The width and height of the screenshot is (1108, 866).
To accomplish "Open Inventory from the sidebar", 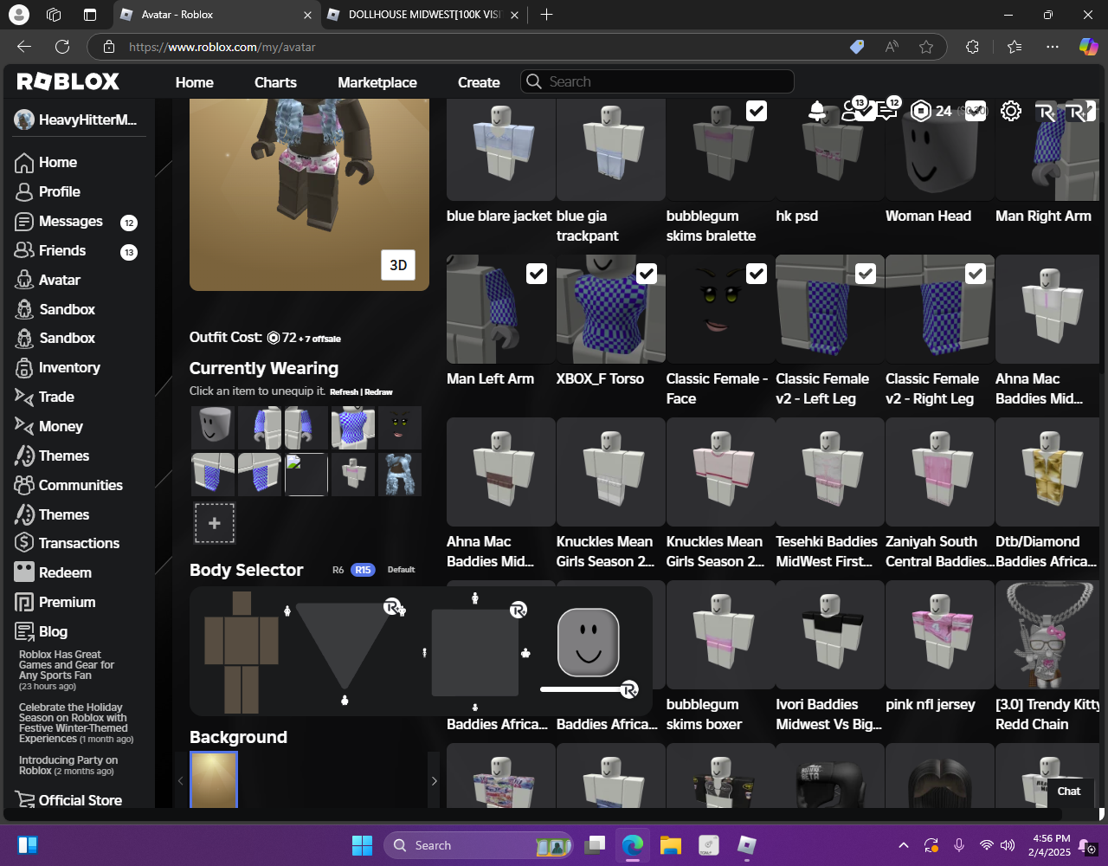I will pos(69,367).
